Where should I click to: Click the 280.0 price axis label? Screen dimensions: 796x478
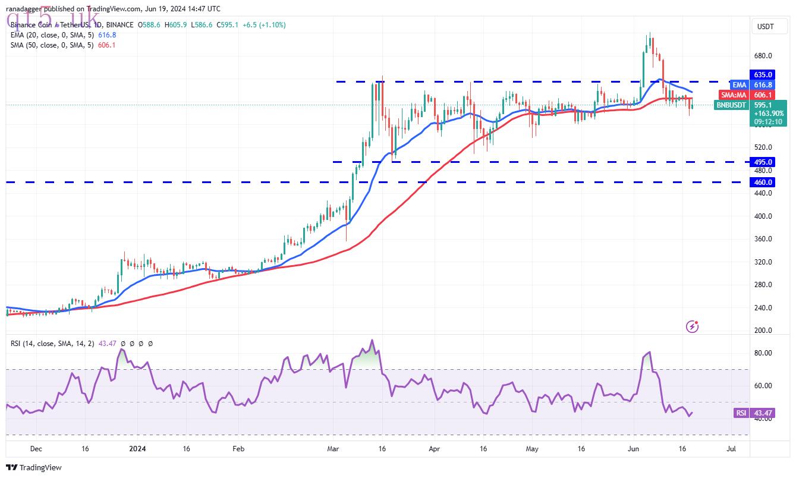coord(763,285)
